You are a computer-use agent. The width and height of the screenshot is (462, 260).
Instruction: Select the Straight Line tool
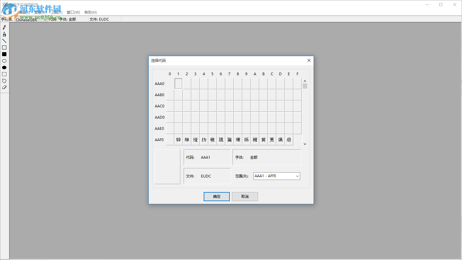click(x=4, y=41)
